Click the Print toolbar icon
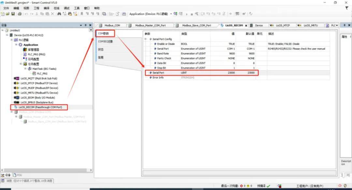This screenshot has height=190, width=352. (20, 14)
